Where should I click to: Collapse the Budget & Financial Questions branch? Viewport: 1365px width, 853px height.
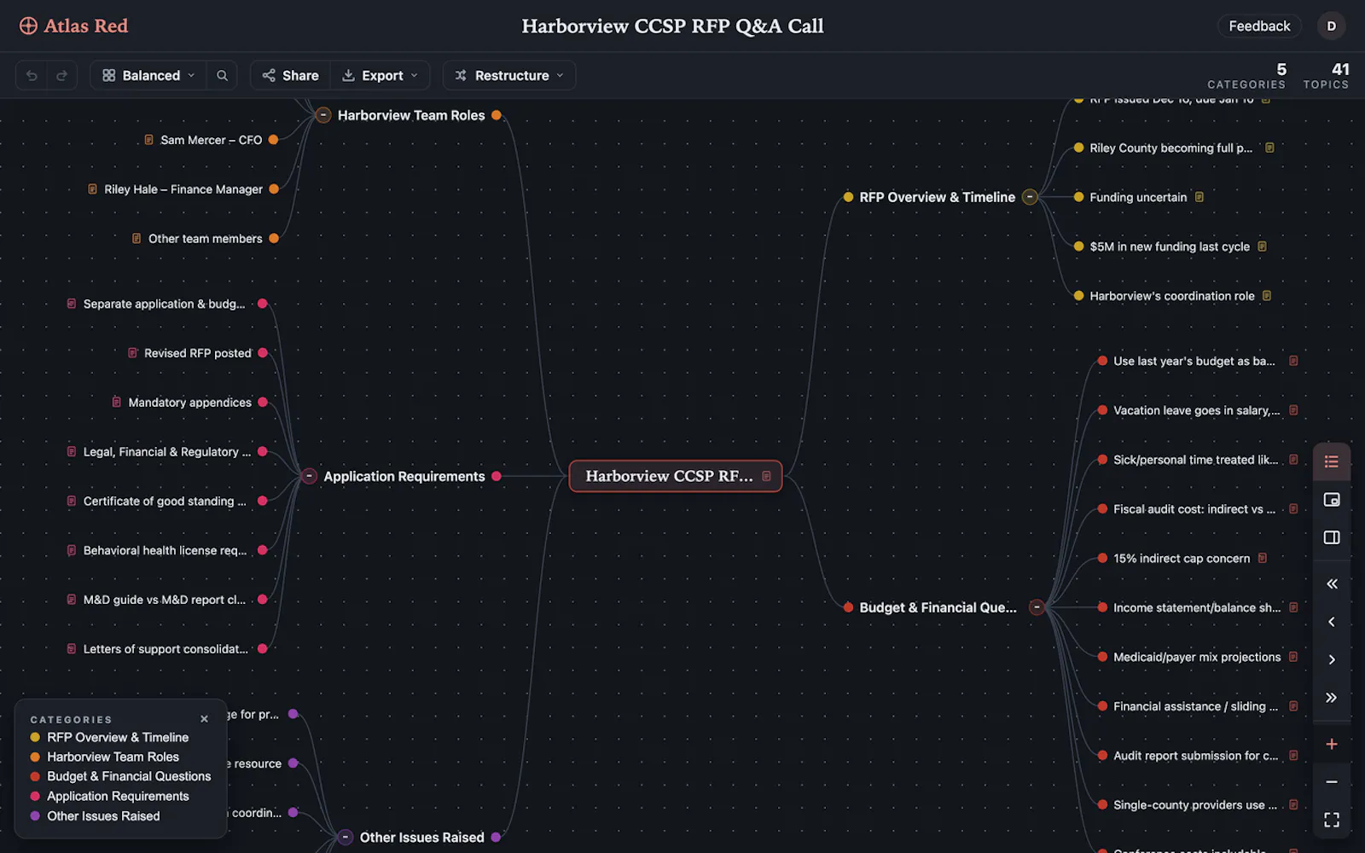click(1037, 607)
